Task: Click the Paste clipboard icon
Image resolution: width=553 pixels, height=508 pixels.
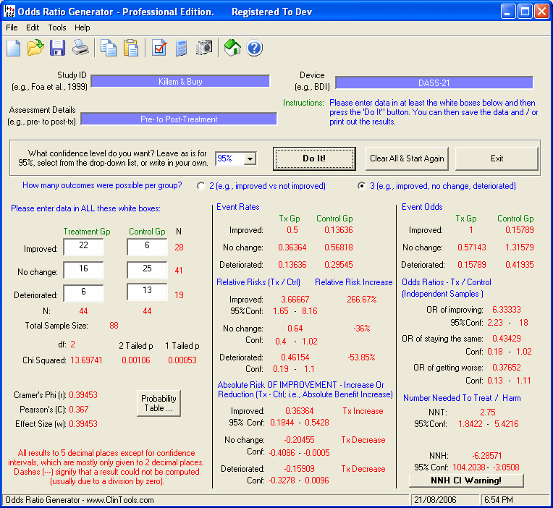Action: pyautogui.click(x=131, y=48)
